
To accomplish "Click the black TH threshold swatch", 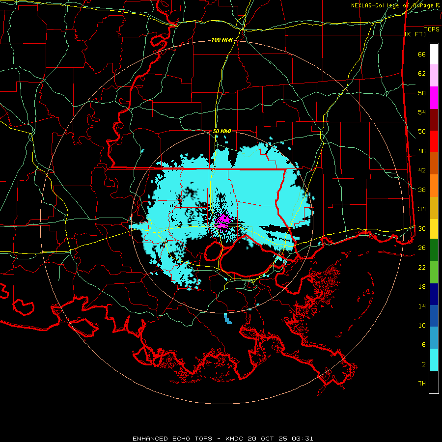I will pyautogui.click(x=434, y=382).
